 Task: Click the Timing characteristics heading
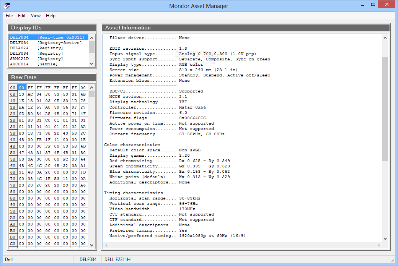[x=133, y=193]
